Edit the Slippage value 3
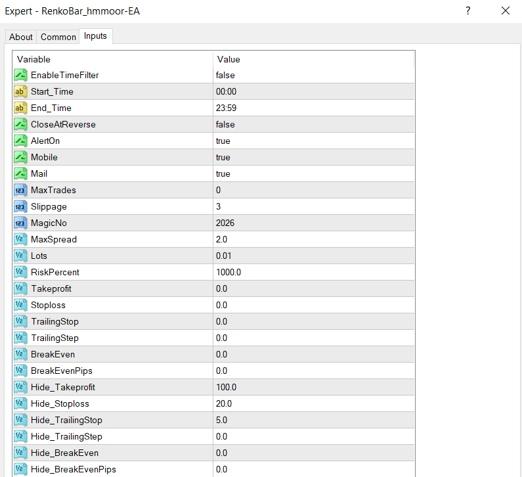522x477 pixels. (314, 206)
